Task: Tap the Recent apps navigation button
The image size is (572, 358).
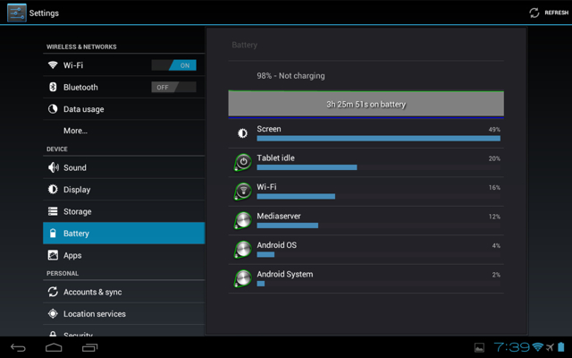Action: tap(89, 347)
